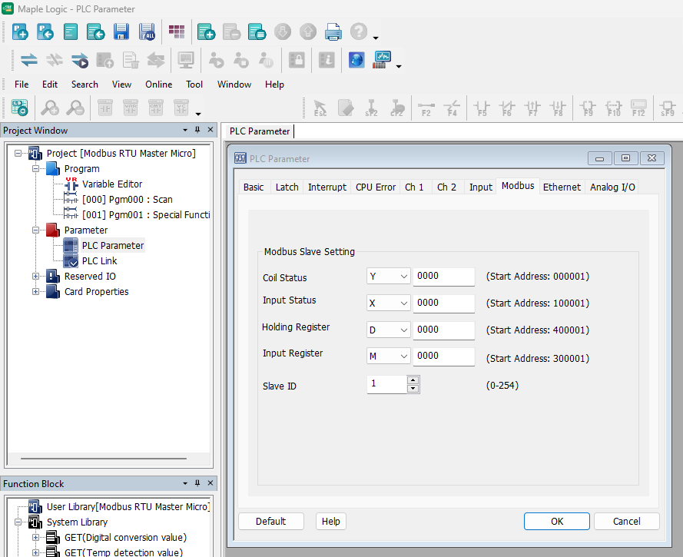Expand the Reserved IO node
Viewport: 683px width, 557px height.
[x=35, y=276]
